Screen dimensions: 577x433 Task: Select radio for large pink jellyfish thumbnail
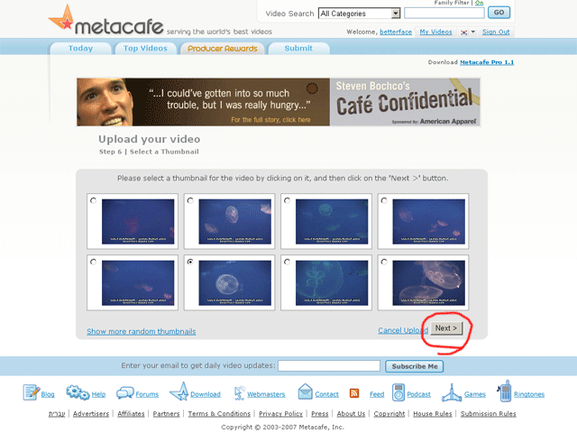coord(384,262)
